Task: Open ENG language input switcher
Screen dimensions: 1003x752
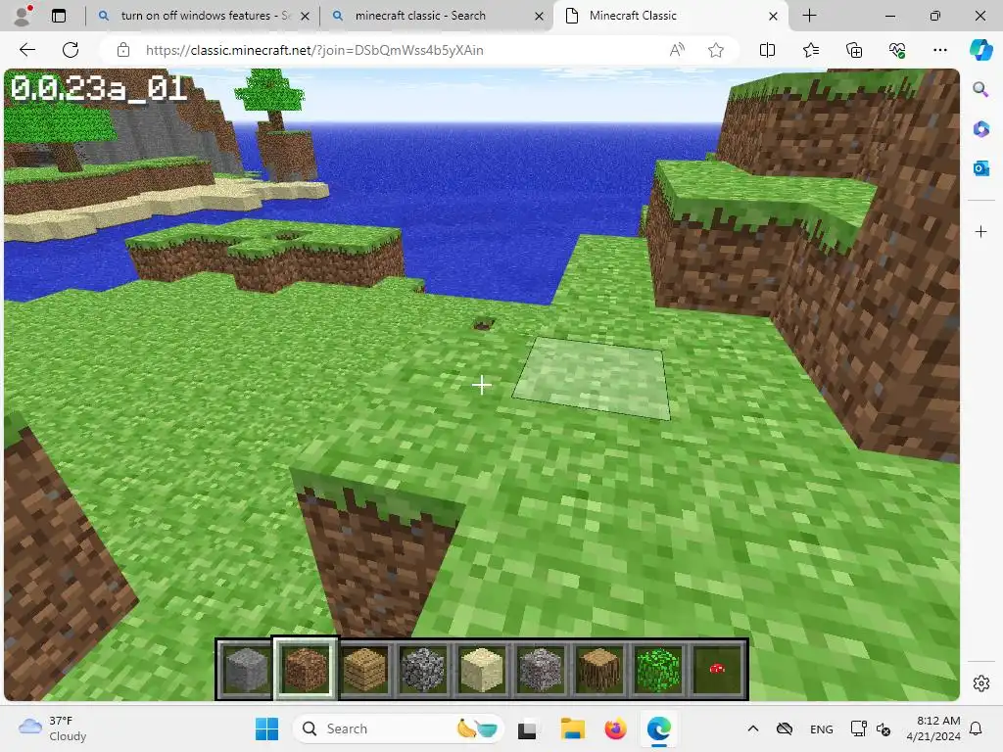Action: tap(822, 728)
